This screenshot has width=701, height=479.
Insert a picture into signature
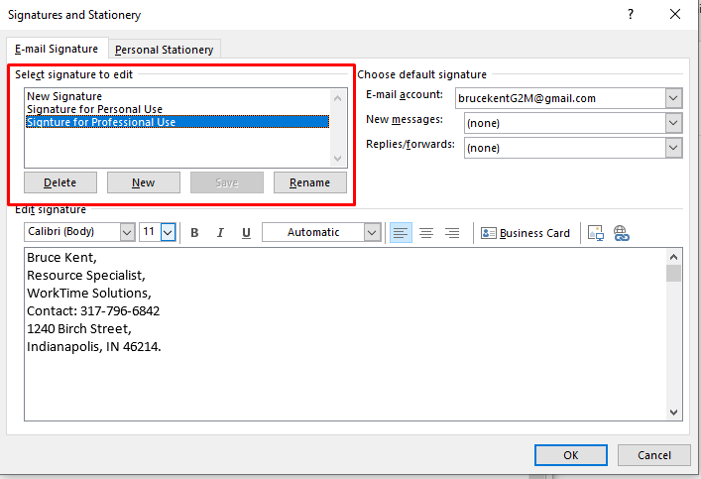[596, 233]
